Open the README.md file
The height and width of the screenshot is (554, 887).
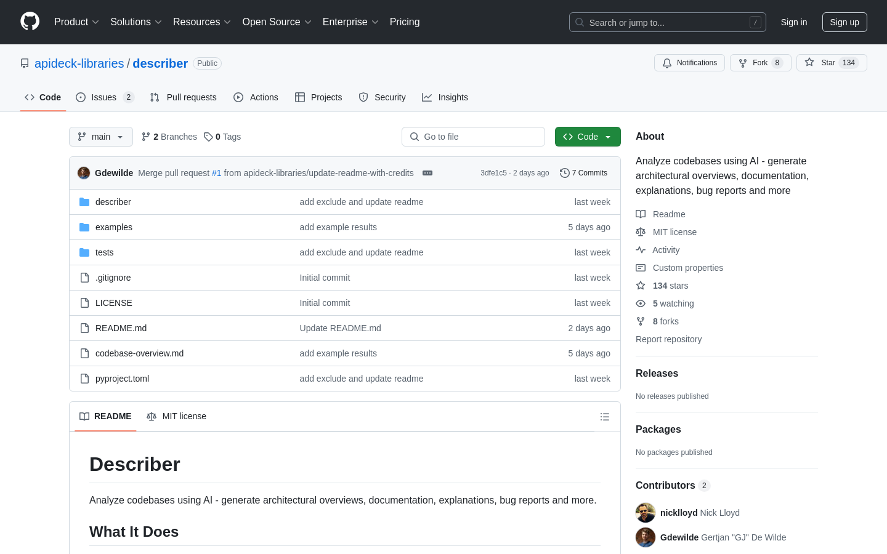click(121, 328)
